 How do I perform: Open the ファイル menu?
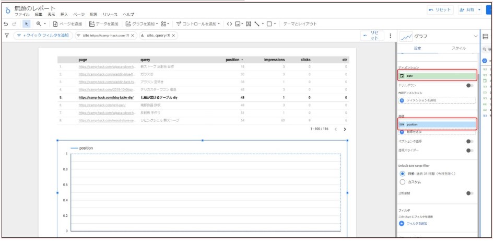22,15
